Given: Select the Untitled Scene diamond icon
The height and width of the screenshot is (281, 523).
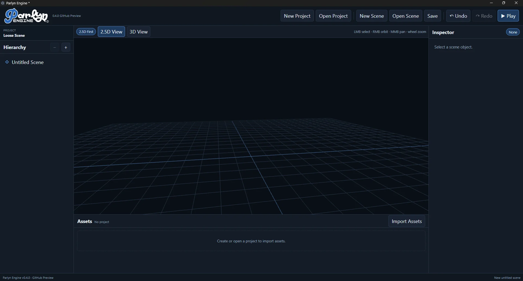Looking at the screenshot, I should [7, 62].
